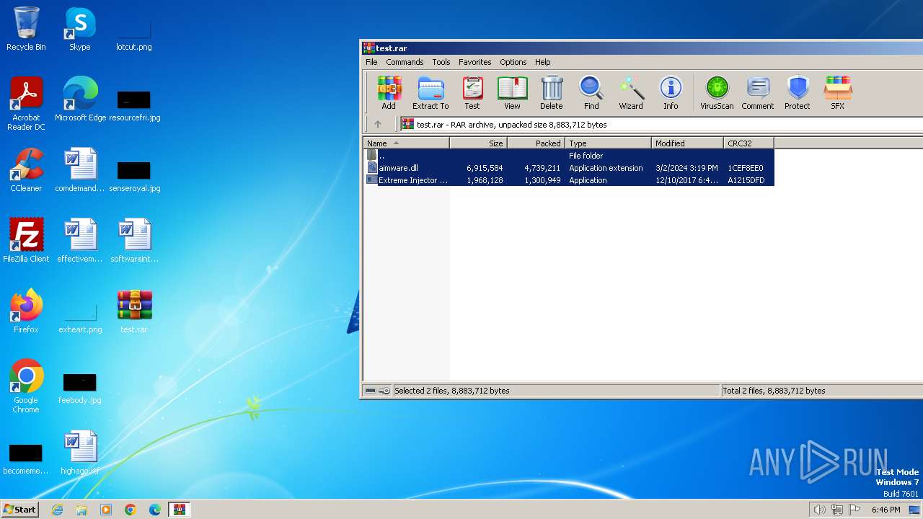Screen dimensions: 923x519
Task: Open the media player taskbar icon
Action: (106, 510)
